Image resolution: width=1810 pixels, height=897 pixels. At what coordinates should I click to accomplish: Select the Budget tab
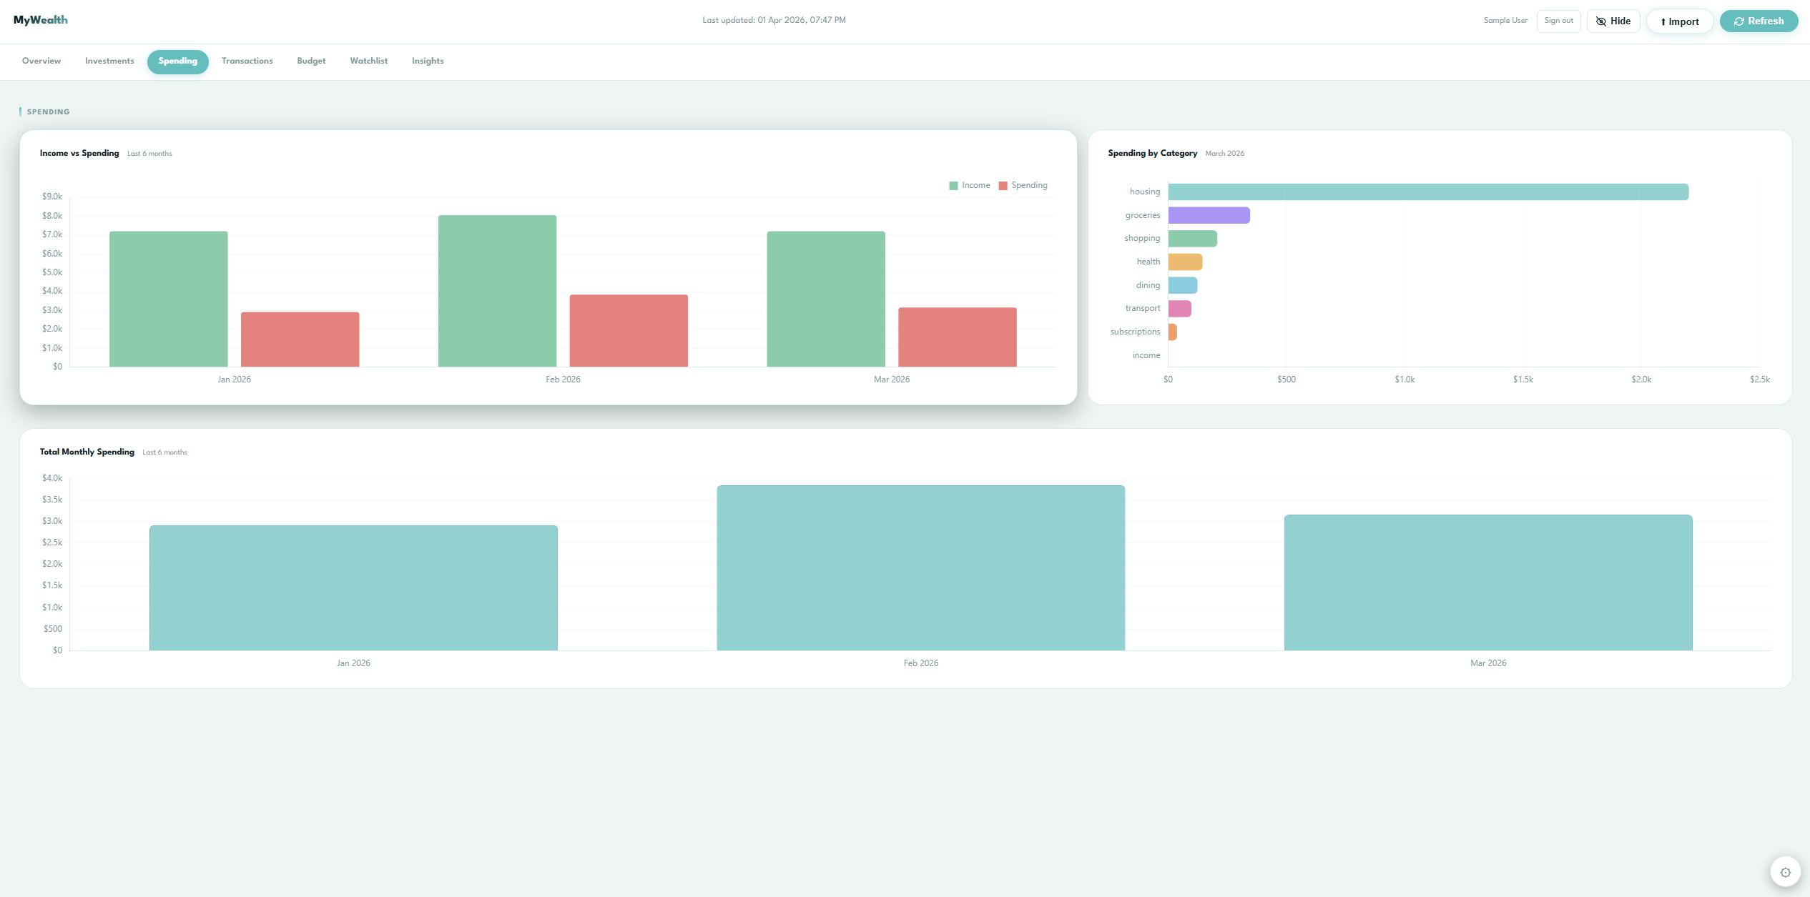click(x=310, y=61)
